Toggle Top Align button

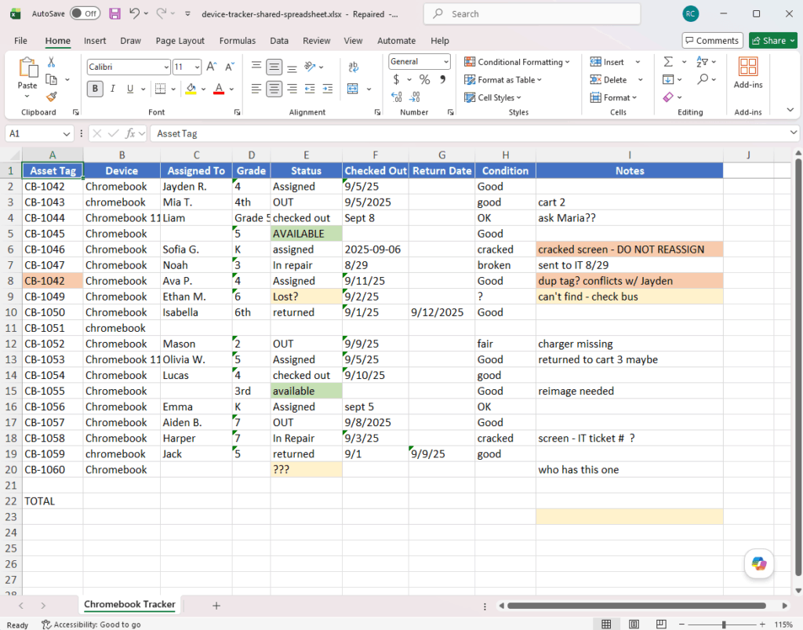pos(256,67)
